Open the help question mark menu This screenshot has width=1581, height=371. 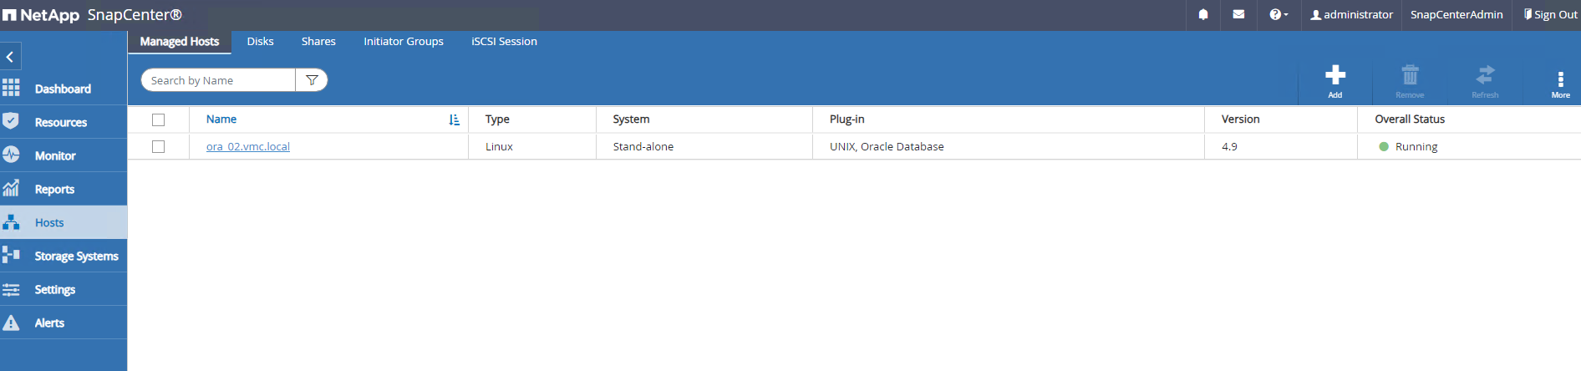1279,14
